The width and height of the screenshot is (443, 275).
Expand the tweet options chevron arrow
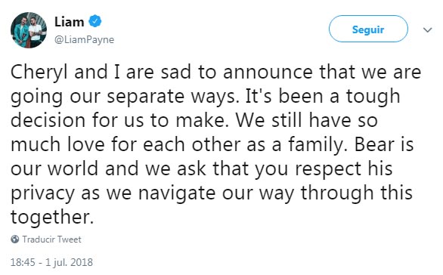428,29
